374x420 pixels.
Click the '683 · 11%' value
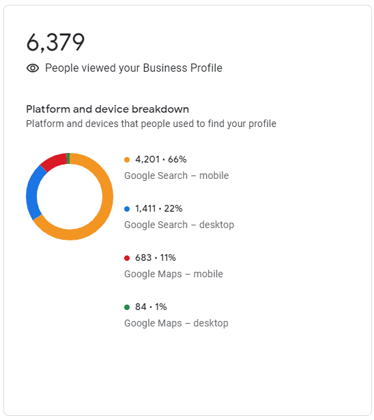tap(156, 258)
